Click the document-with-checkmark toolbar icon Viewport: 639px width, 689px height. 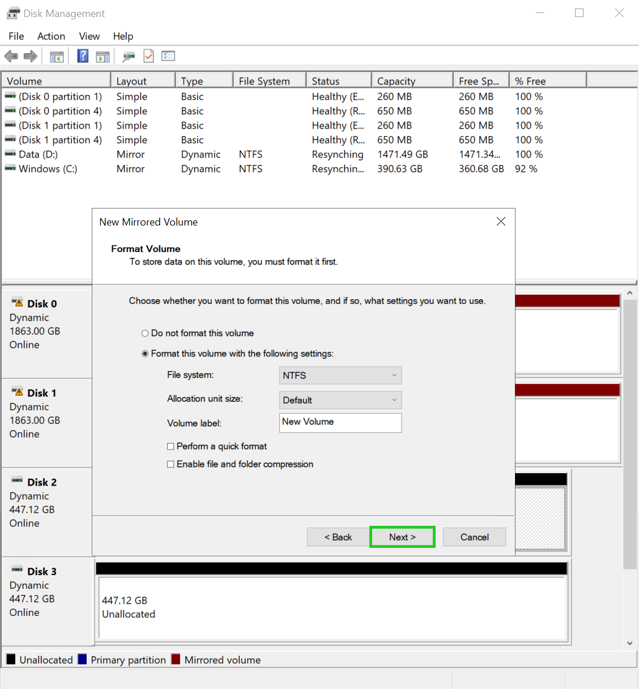tap(148, 56)
